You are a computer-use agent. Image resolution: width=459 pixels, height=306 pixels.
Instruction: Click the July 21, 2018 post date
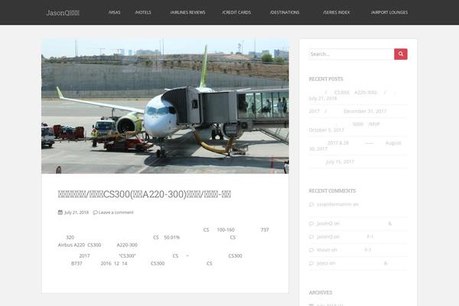pos(76,213)
